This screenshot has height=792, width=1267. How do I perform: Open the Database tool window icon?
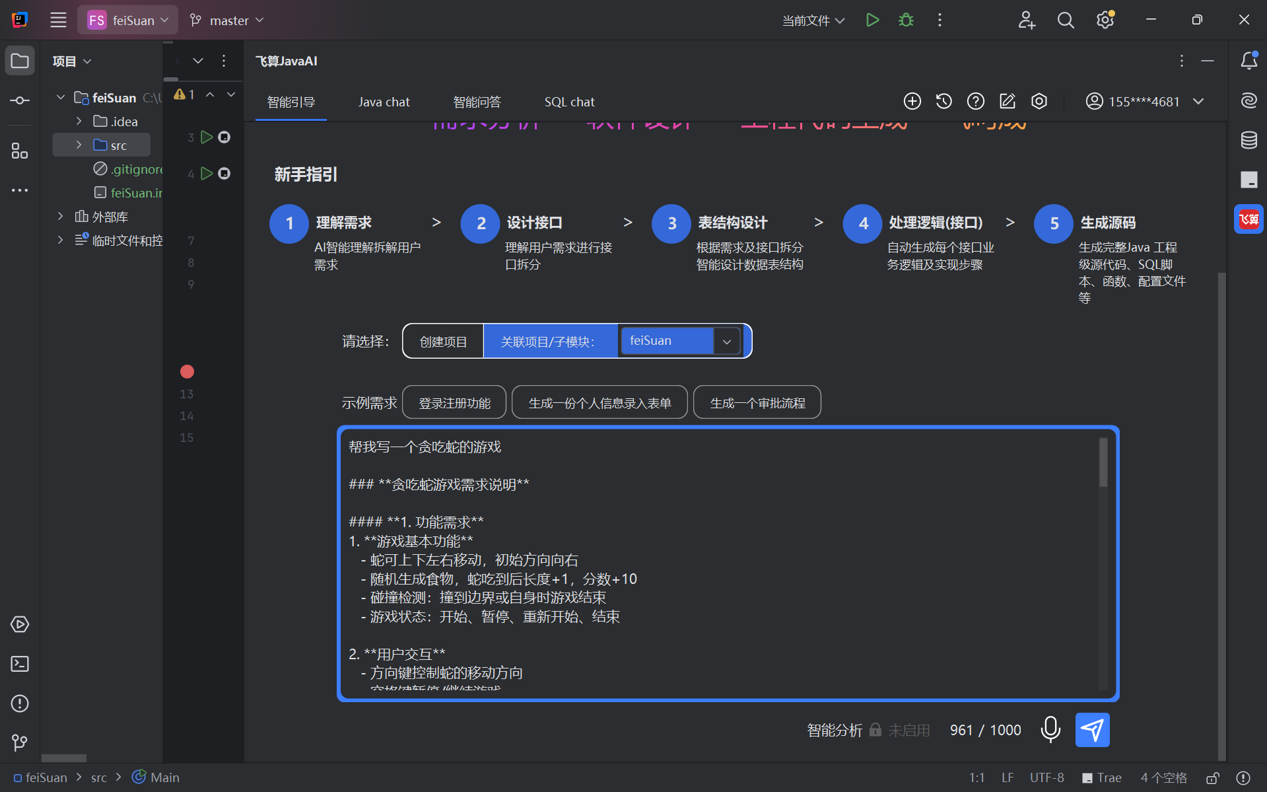pos(1248,140)
